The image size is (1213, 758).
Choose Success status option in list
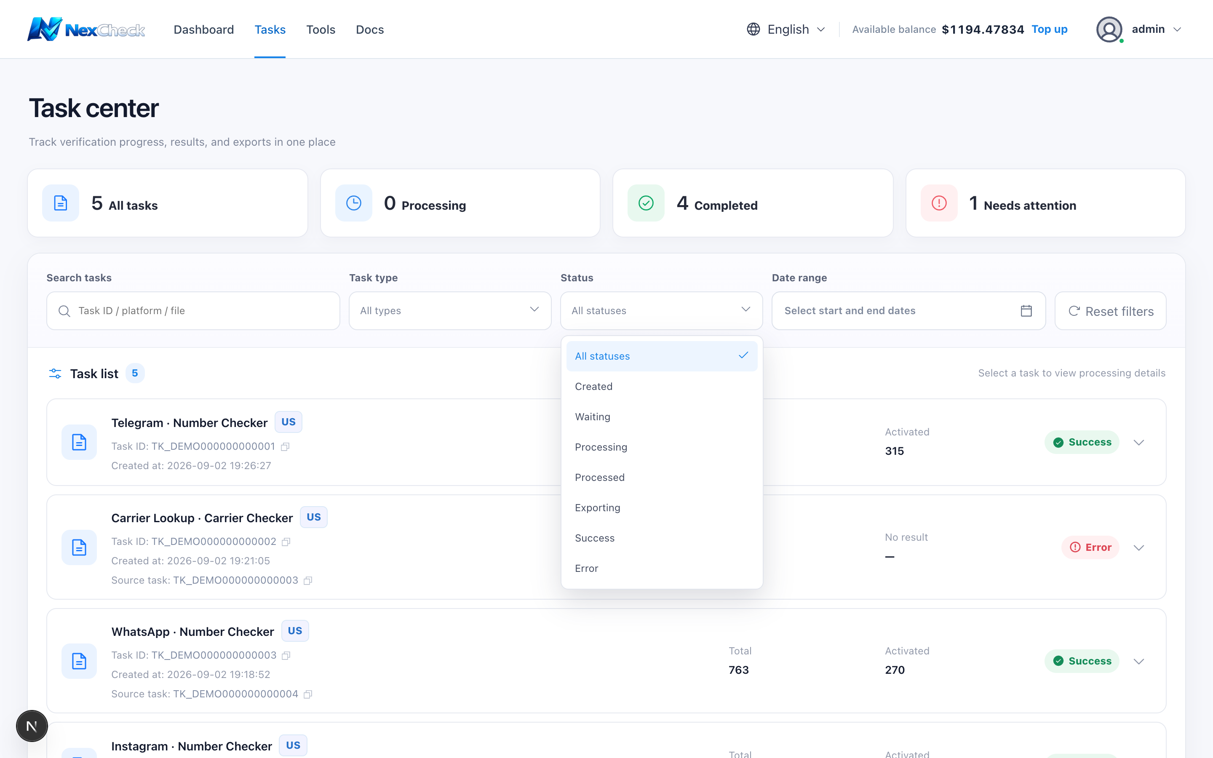point(662,538)
